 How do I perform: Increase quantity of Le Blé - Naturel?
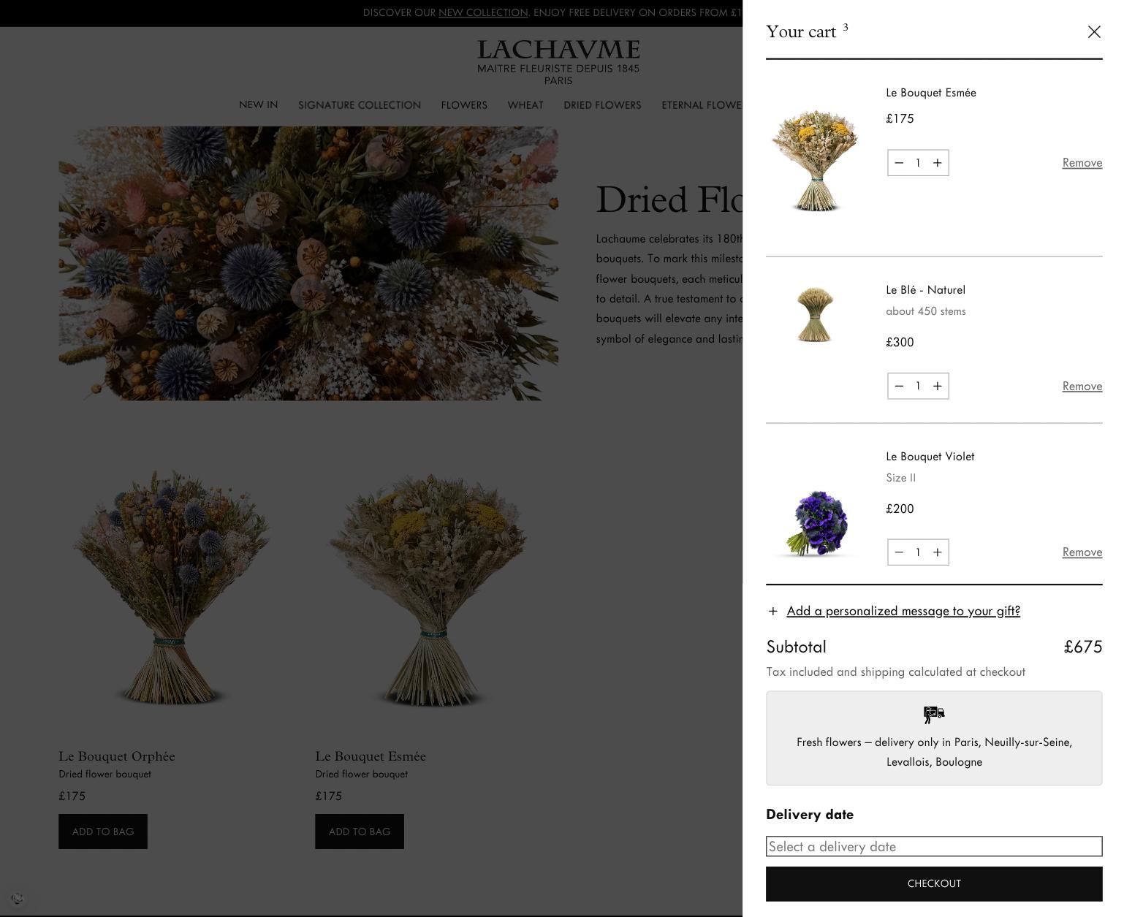click(938, 386)
